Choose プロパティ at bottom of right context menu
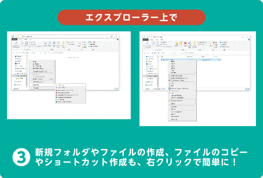Image resolution: width=263 pixels, height=178 pixels. (x=182, y=119)
